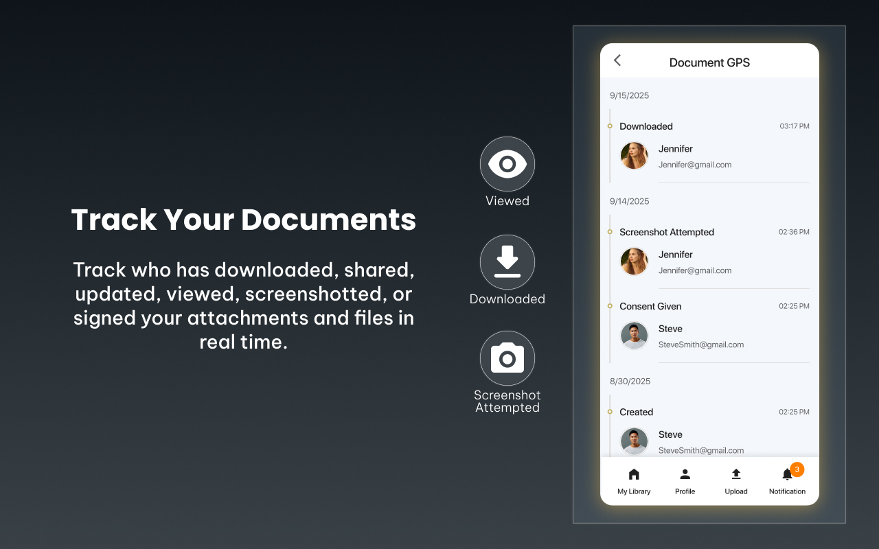Image resolution: width=879 pixels, height=549 pixels.
Task: Click the Viewed eye icon
Action: (x=507, y=164)
